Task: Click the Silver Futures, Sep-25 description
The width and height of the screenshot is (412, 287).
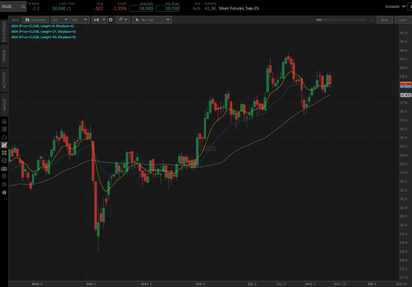Action: pyautogui.click(x=239, y=8)
